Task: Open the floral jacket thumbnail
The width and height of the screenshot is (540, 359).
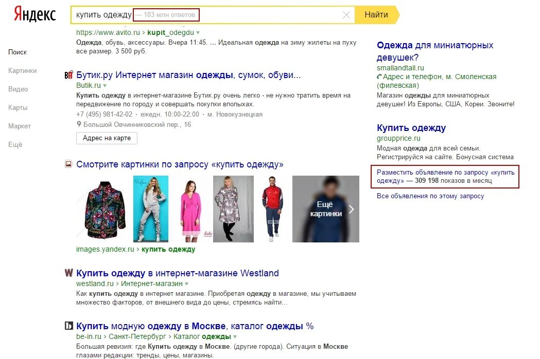Action: [x=104, y=209]
